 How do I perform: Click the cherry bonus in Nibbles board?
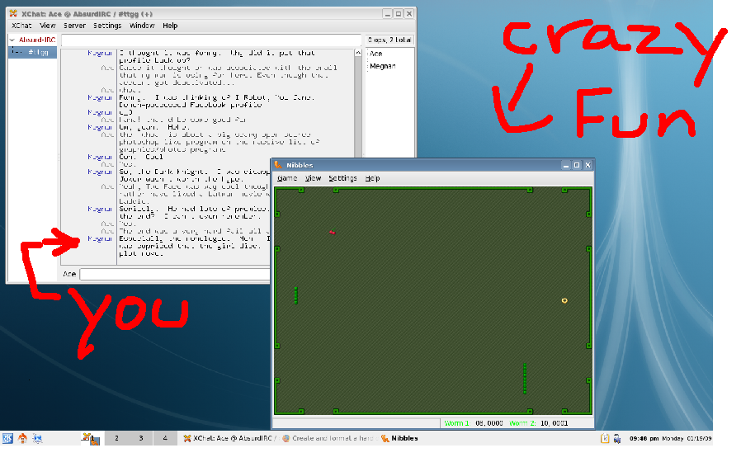[x=333, y=232]
